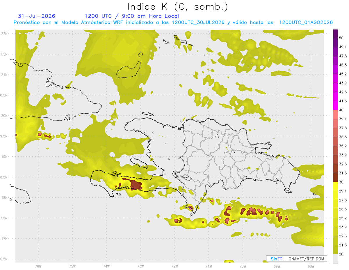Pick the salmon swatch between 39.1 and 40

[335, 114]
